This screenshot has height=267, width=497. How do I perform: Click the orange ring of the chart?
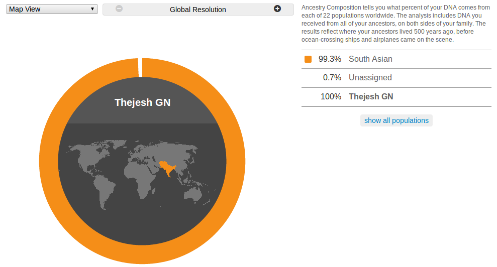pos(49,162)
